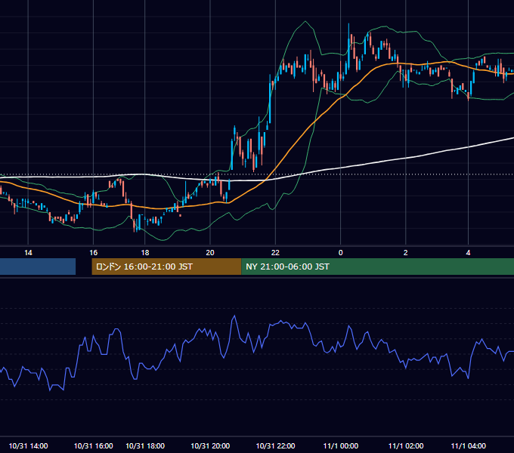This screenshot has width=514, height=453.
Task: Click hour label 4 under price chart
Action: (468, 252)
